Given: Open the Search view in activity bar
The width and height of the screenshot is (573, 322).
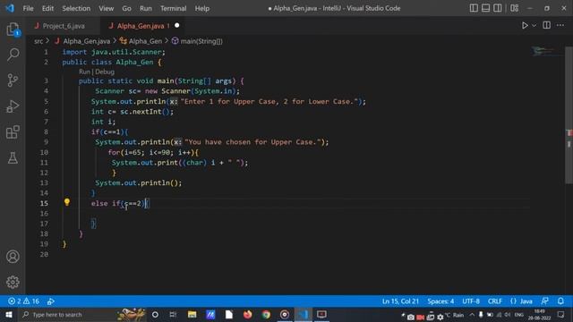Looking at the screenshot, I should 13,55.
